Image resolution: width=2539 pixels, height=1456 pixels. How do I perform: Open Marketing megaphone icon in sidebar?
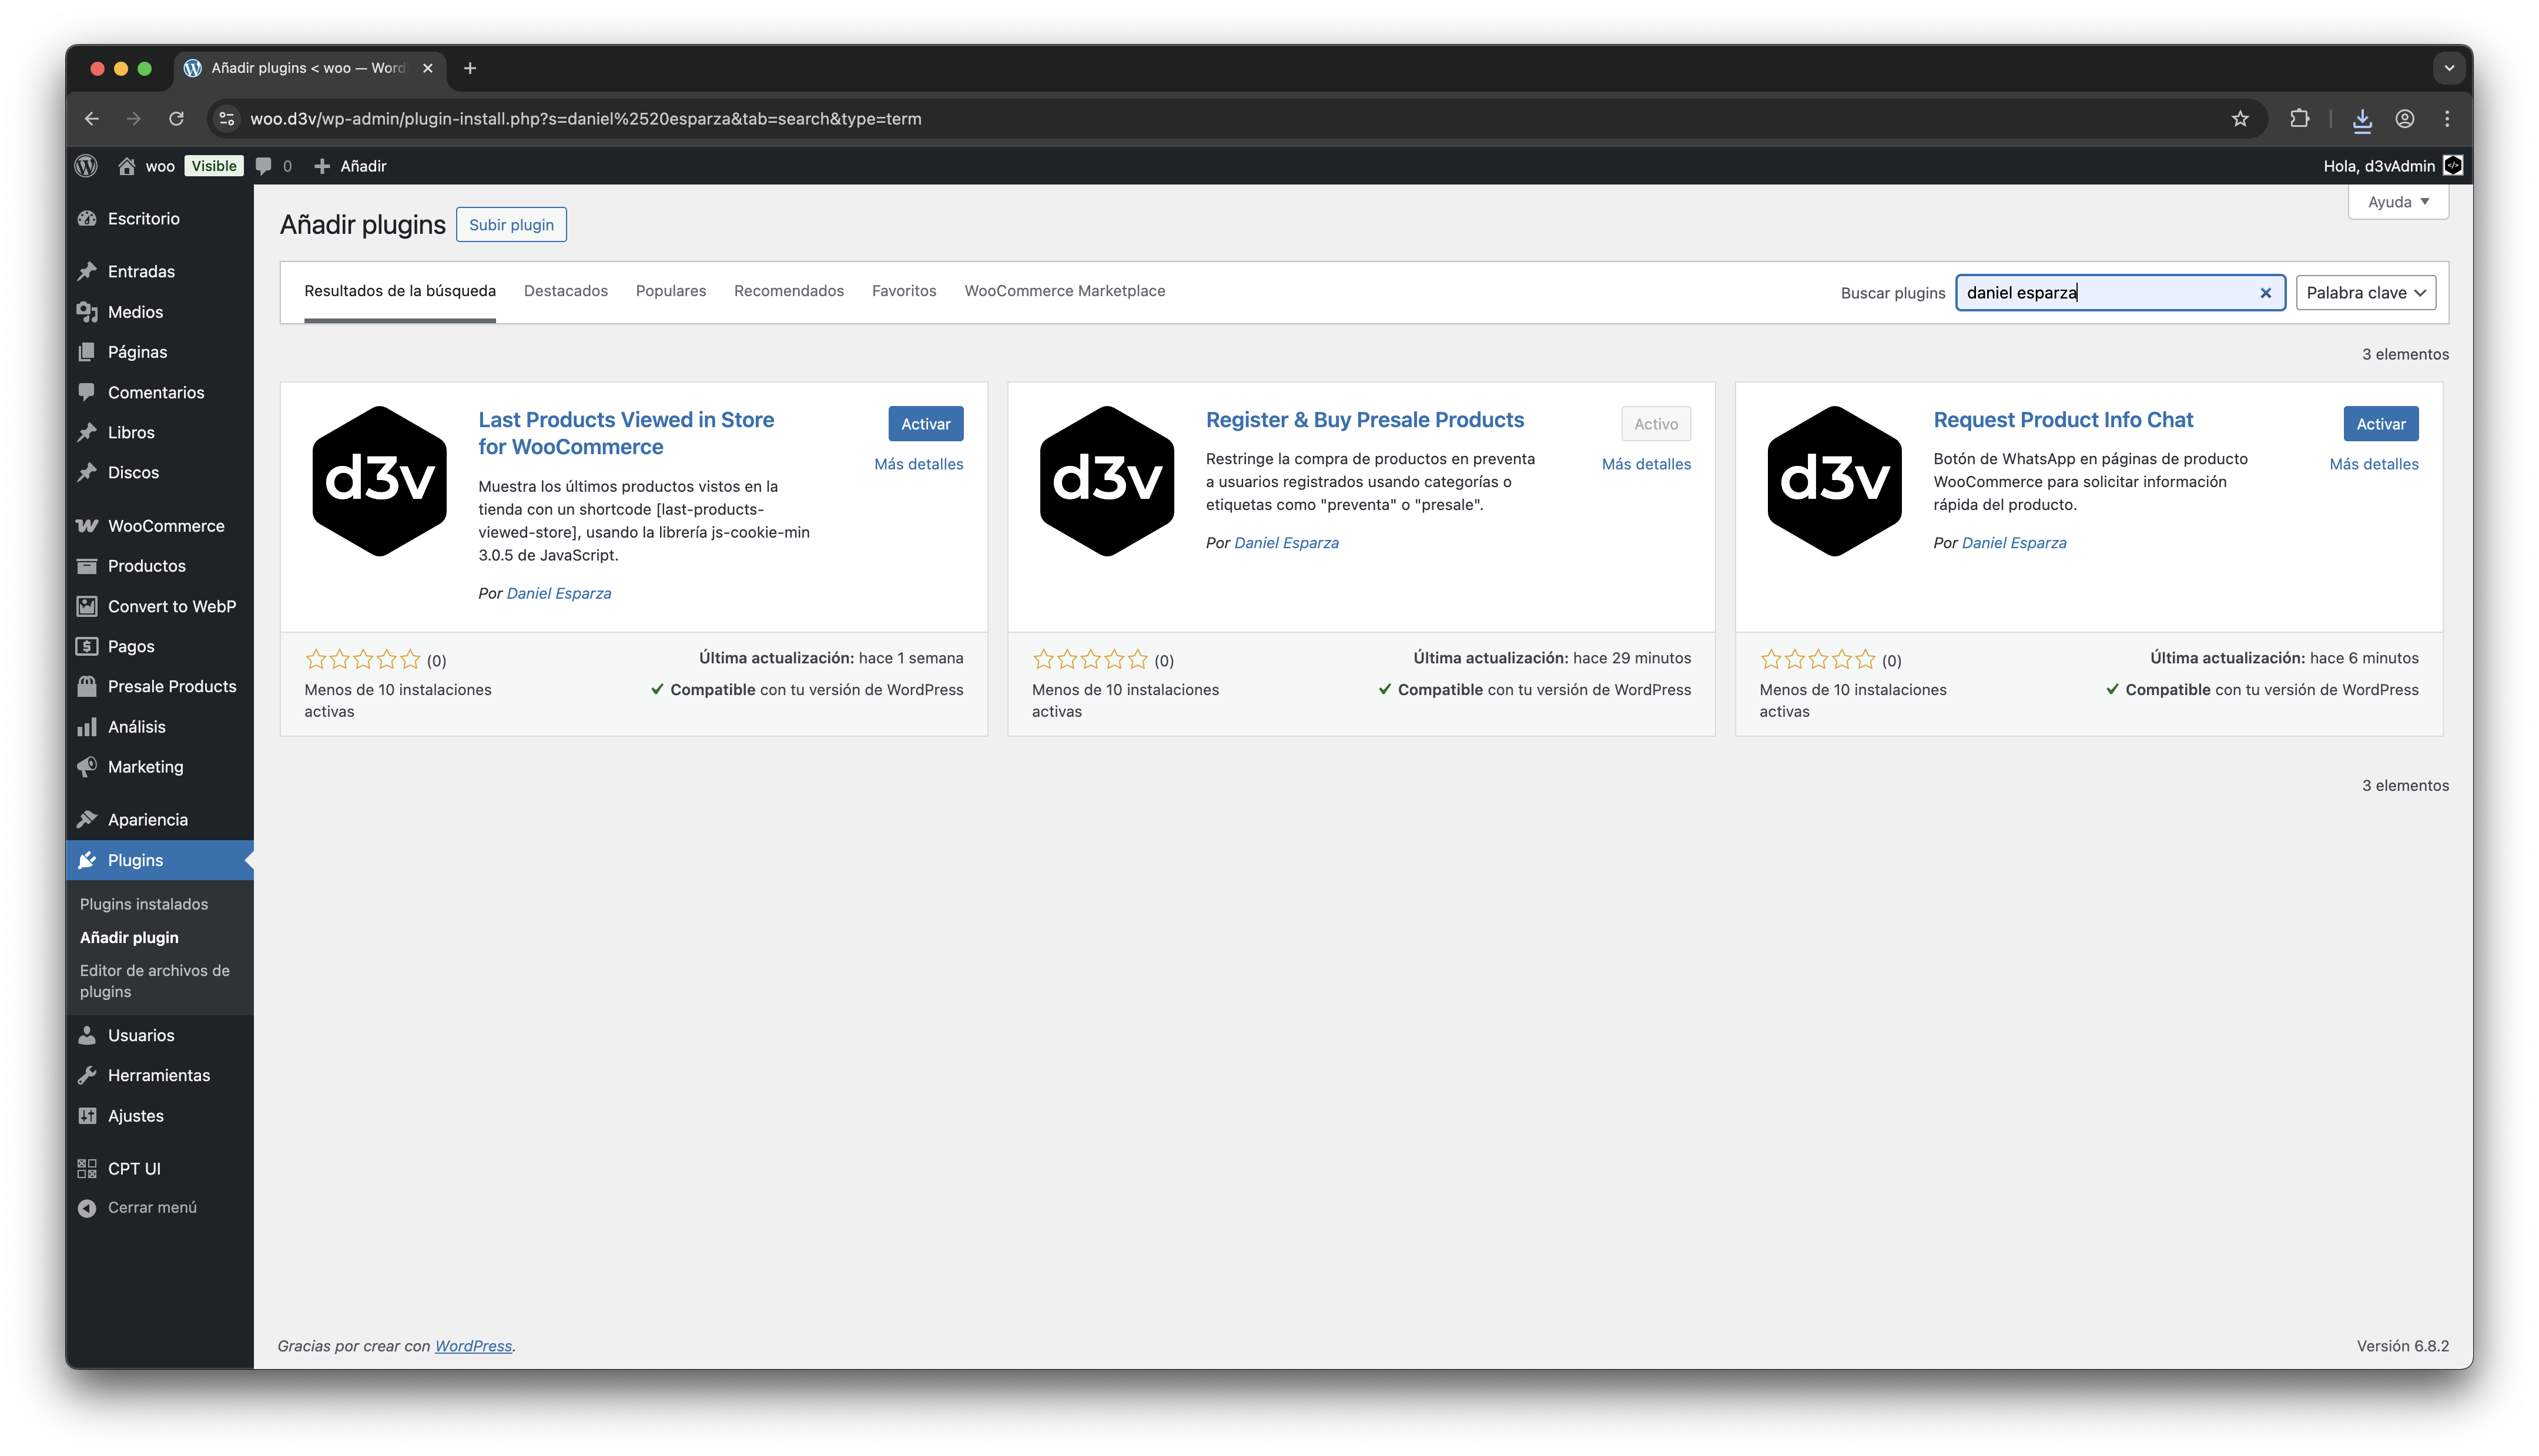[x=87, y=767]
